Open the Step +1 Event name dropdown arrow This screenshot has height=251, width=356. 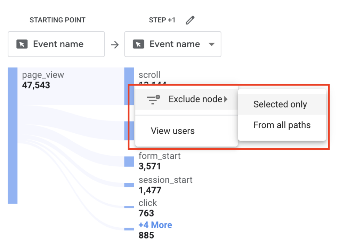211,44
